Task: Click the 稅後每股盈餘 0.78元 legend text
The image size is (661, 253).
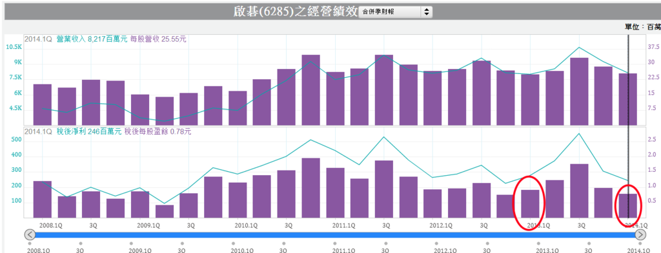Action: point(158,131)
